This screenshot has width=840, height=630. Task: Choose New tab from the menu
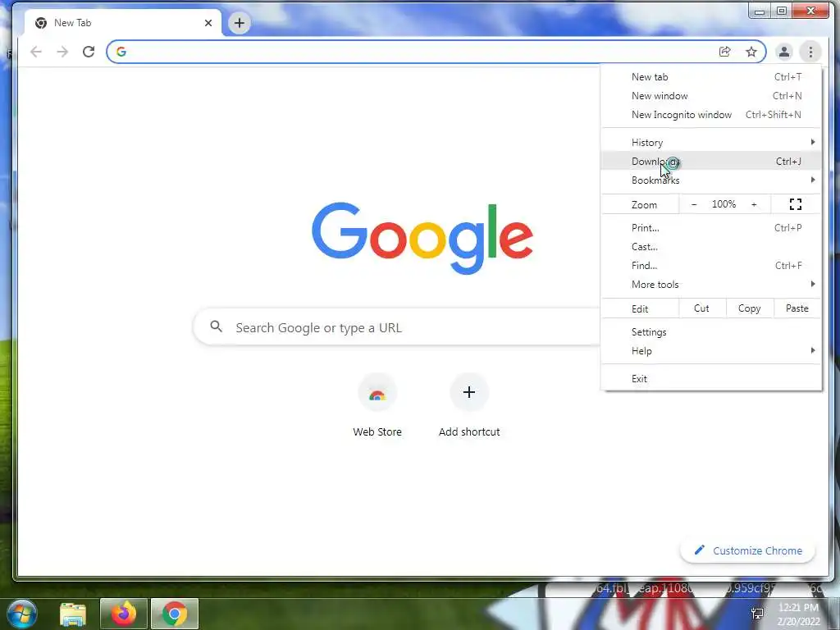[x=711, y=77]
